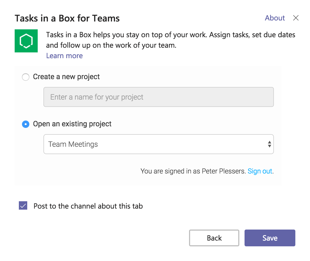Click the 'Open an existing project' label text
This screenshot has width=310, height=261.
tap(72, 124)
